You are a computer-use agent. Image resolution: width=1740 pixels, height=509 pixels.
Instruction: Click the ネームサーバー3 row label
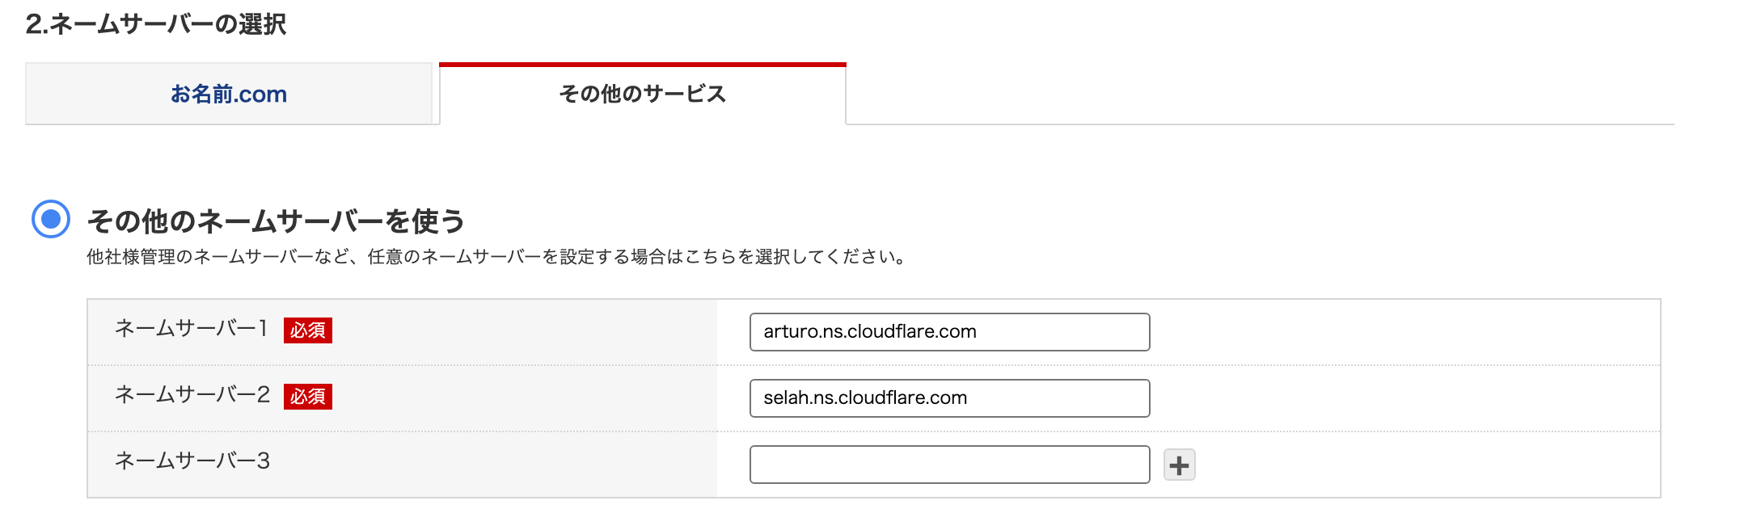(x=192, y=461)
